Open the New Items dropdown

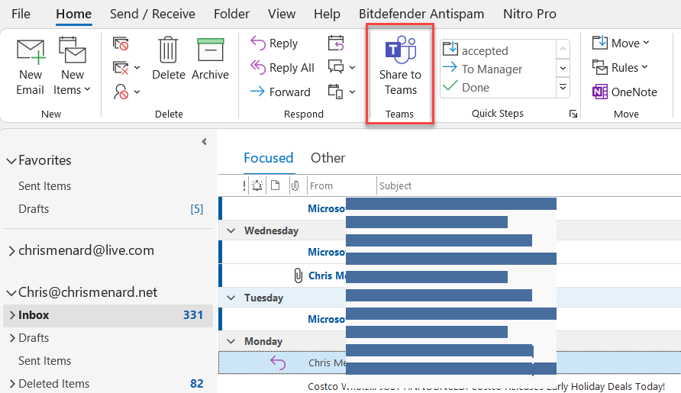73,89
